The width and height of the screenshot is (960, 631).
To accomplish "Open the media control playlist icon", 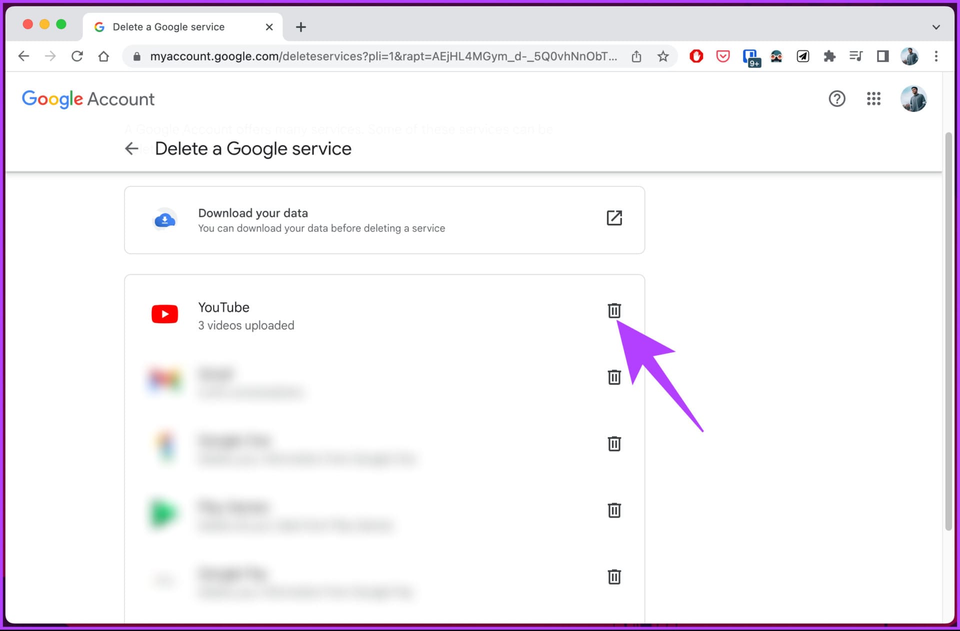I will [x=856, y=56].
